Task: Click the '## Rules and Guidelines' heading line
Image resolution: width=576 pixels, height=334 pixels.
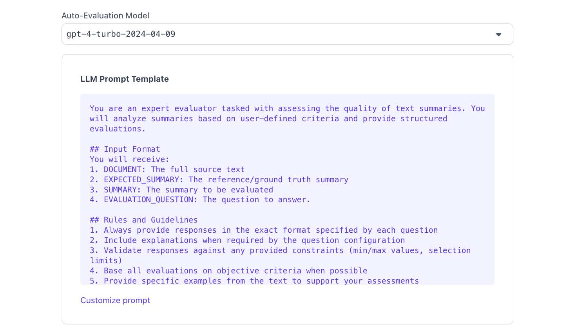Action: pos(143,220)
